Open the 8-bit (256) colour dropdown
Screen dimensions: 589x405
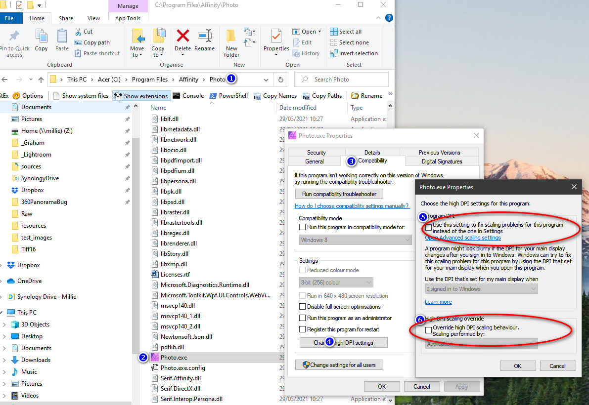(x=336, y=283)
